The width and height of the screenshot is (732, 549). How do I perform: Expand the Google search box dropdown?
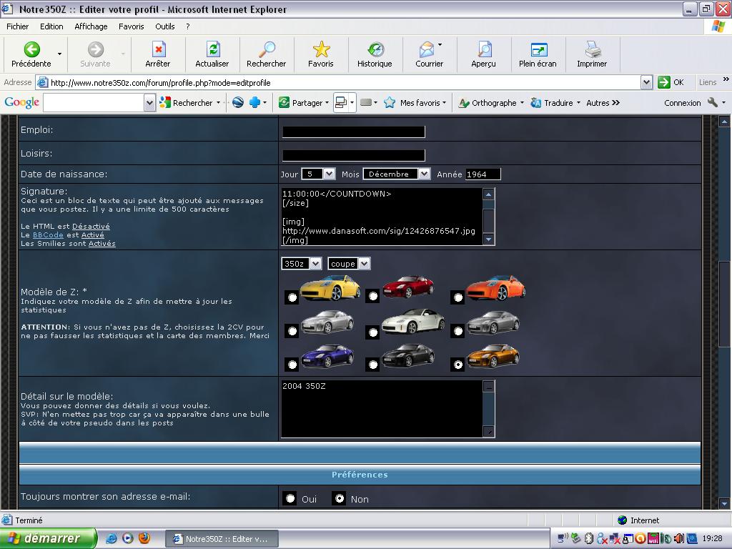point(149,103)
